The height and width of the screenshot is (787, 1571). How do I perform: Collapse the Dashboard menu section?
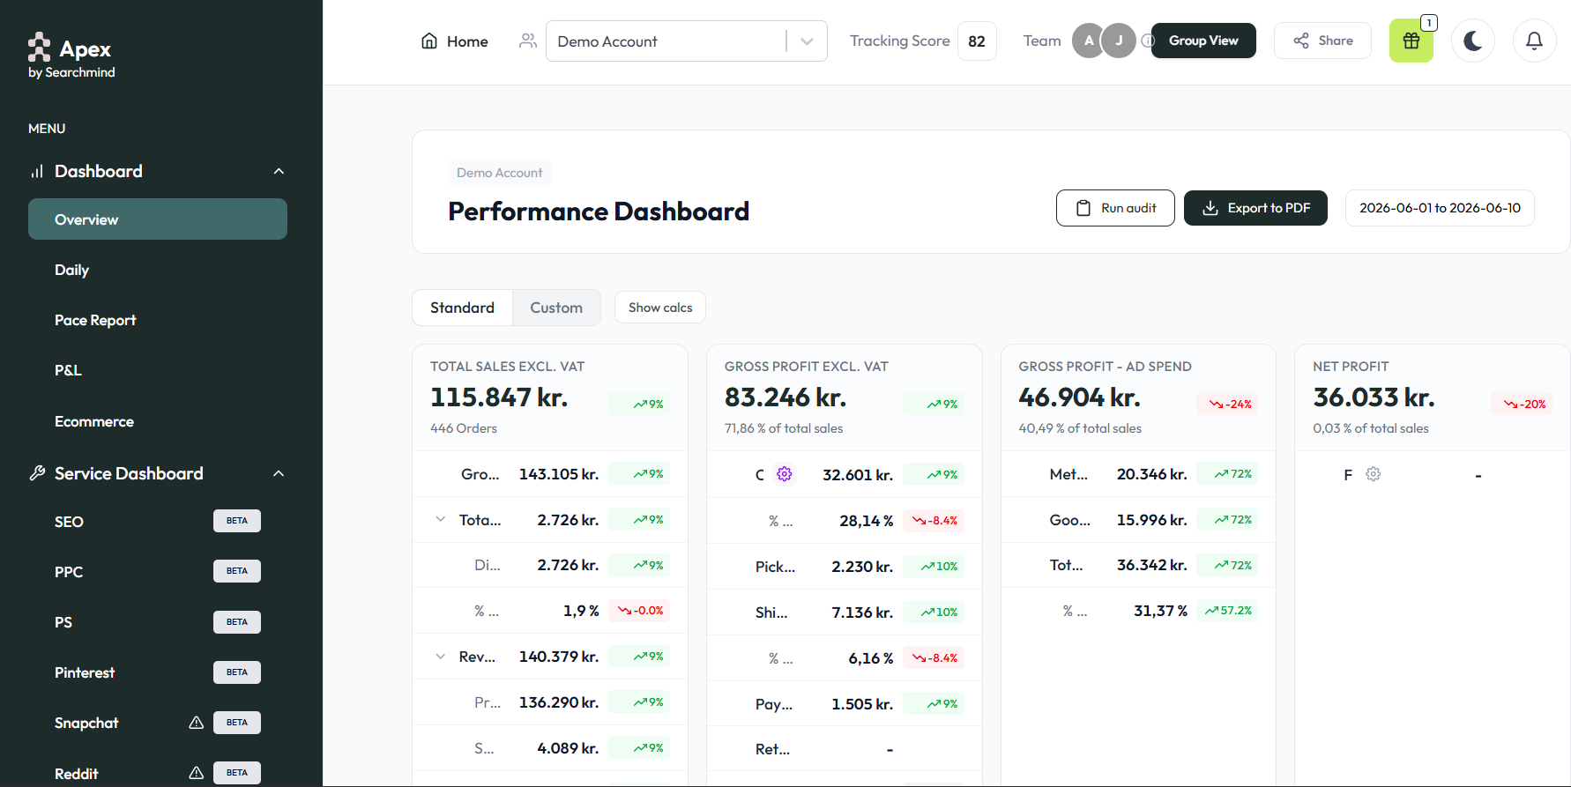pyautogui.click(x=279, y=171)
